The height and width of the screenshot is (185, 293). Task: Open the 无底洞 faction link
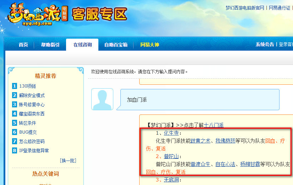point(171,180)
